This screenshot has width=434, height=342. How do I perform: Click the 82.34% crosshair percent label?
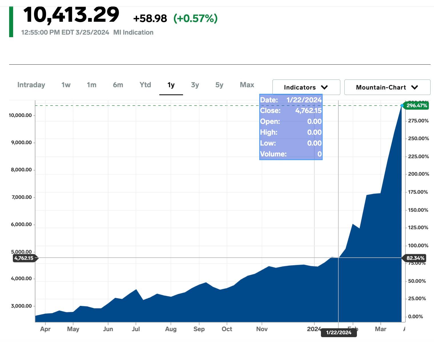(415, 258)
